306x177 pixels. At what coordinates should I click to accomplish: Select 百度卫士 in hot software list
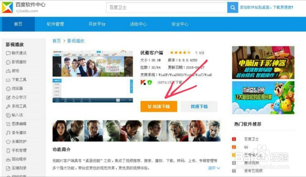[x=251, y=139]
